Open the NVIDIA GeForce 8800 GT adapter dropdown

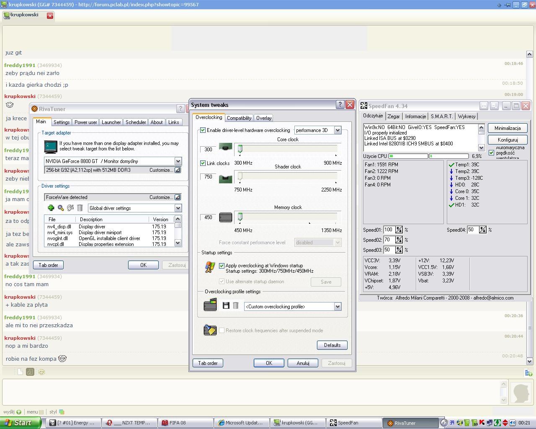(178, 161)
